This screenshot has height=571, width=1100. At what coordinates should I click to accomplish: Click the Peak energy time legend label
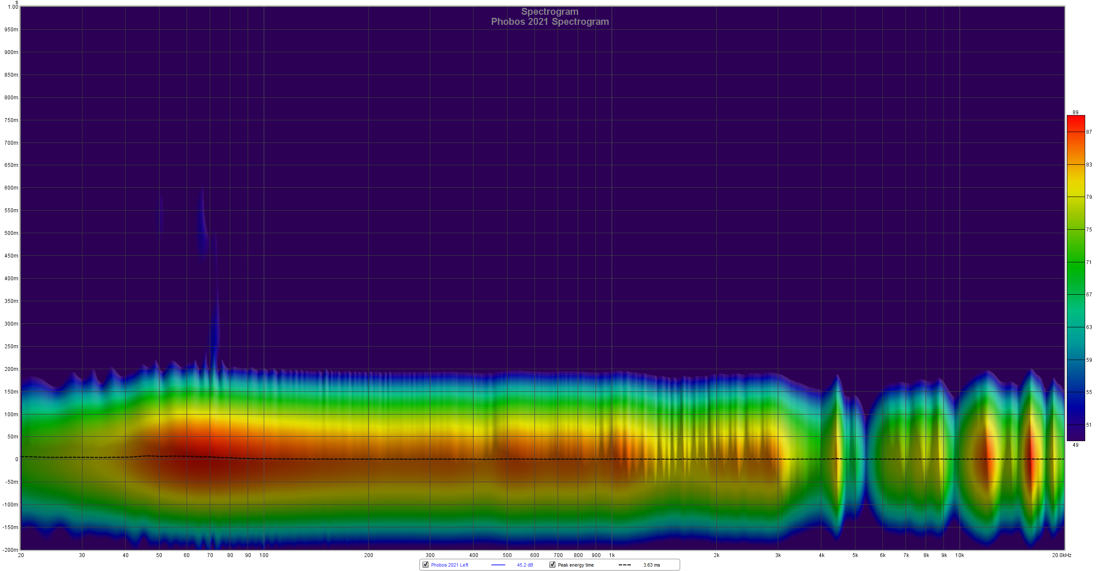(x=576, y=565)
